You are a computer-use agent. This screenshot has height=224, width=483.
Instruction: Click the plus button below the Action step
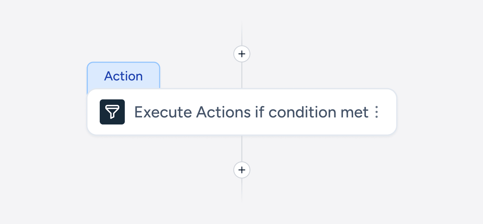click(242, 170)
